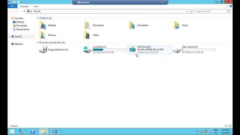
Task: Click the search magnifier icon
Action: [228, 11]
